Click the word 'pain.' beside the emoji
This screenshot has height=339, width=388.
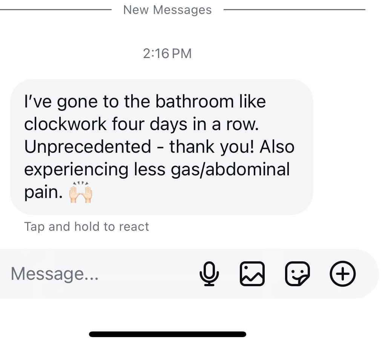click(x=43, y=192)
